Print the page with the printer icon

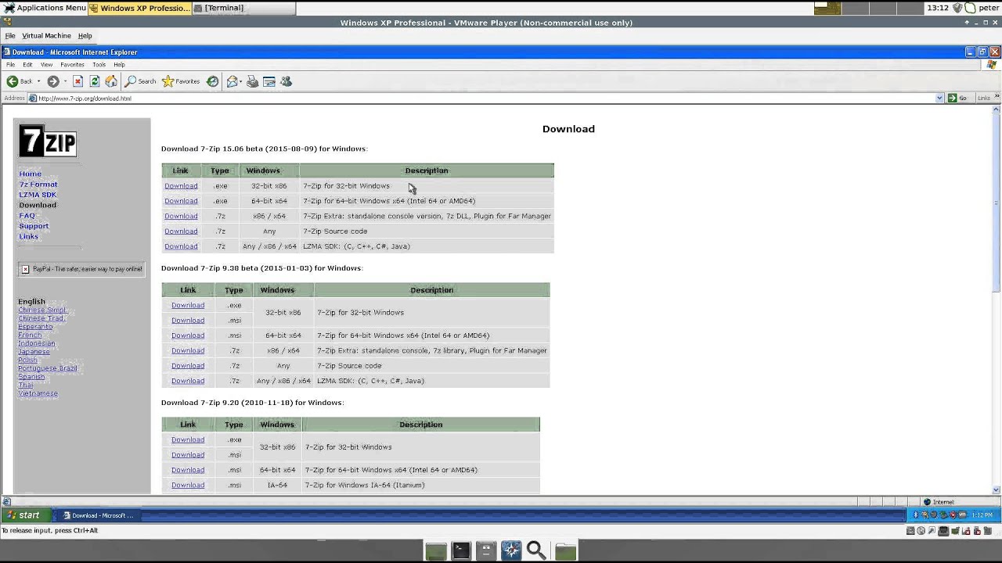252,81
